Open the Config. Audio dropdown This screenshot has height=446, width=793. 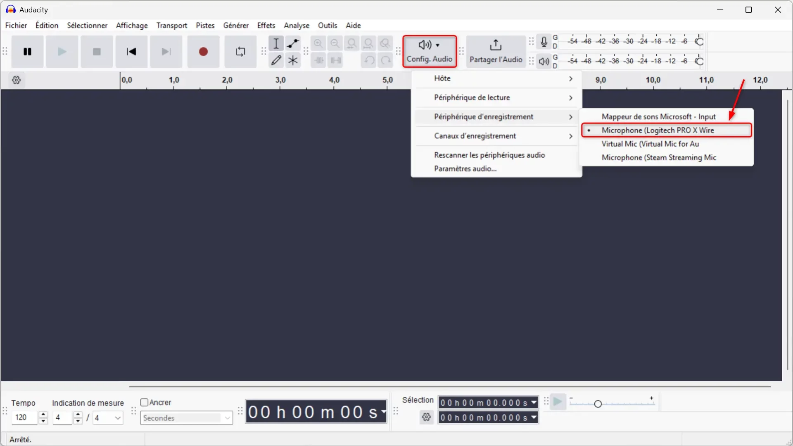pos(430,52)
